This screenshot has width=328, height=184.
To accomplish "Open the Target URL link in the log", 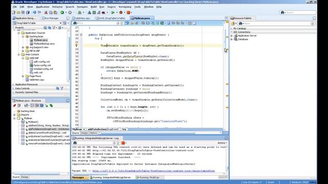I will 154,171.
